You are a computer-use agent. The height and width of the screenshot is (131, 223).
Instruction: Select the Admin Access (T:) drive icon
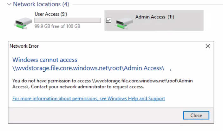(x=123, y=23)
